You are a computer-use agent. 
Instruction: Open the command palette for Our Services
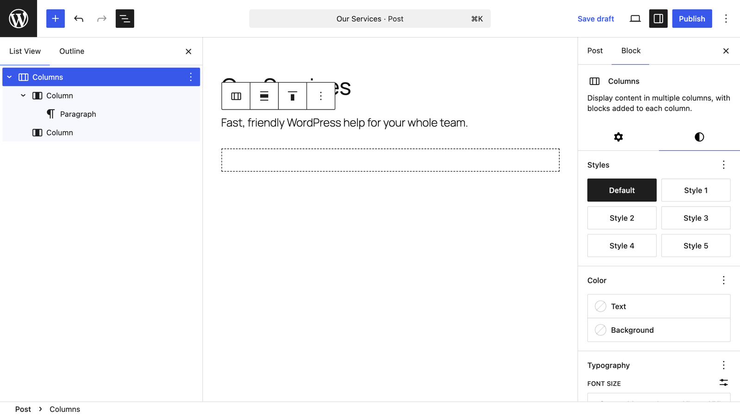pos(370,18)
